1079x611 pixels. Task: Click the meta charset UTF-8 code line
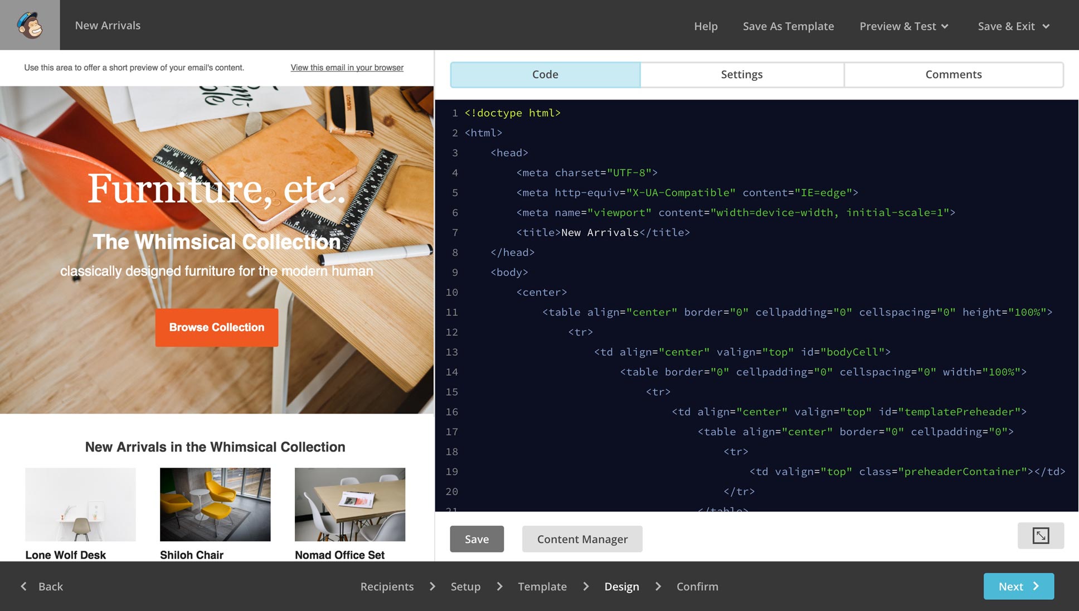pos(587,173)
